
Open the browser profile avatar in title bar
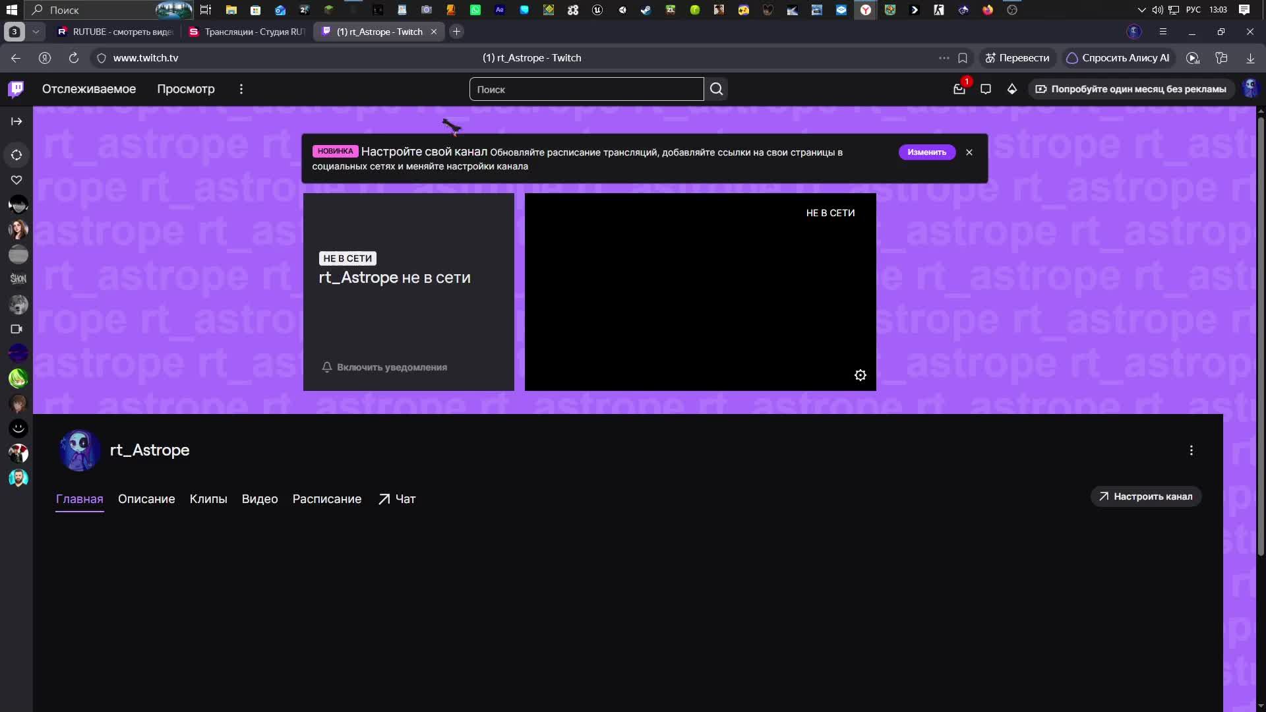tap(1134, 32)
